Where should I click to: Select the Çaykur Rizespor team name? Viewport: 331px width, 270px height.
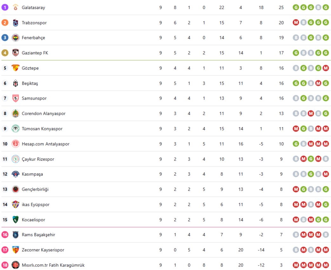pos(38,159)
